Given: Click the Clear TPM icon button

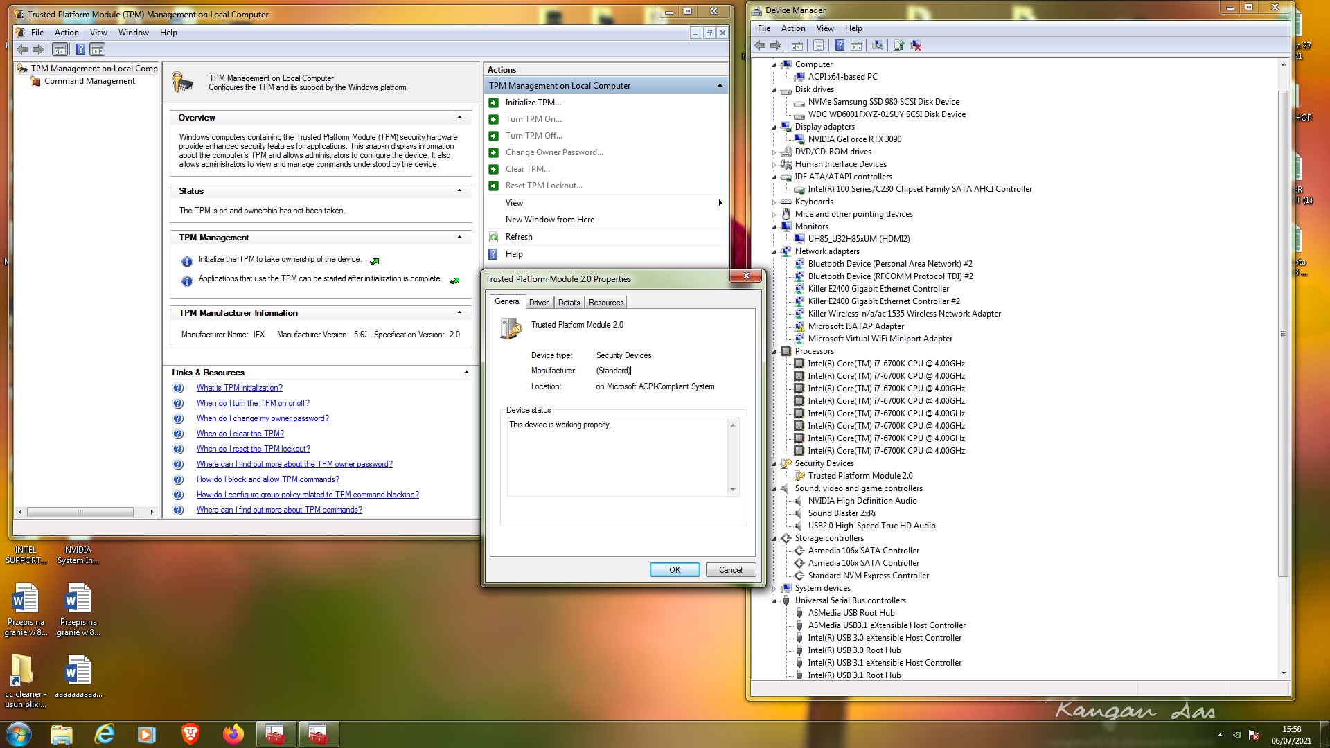Looking at the screenshot, I should (x=494, y=168).
